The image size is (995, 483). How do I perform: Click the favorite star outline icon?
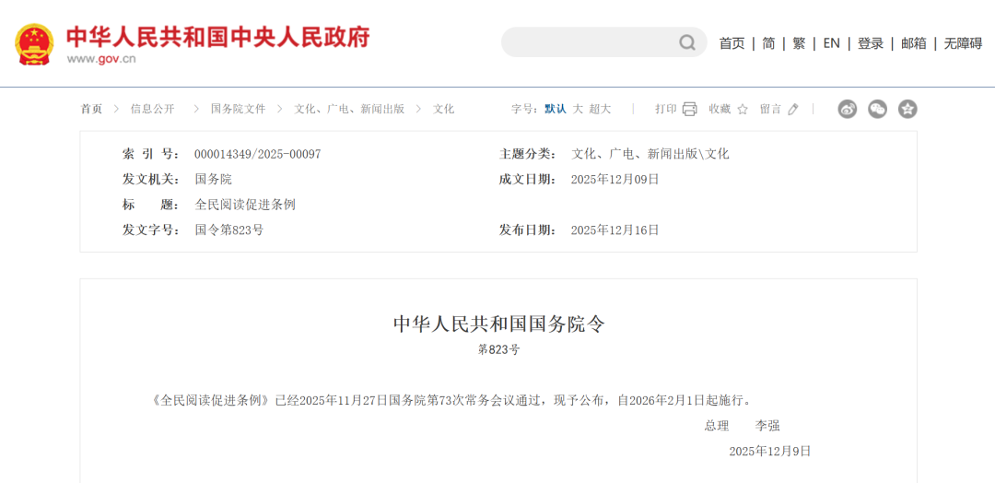(x=743, y=109)
